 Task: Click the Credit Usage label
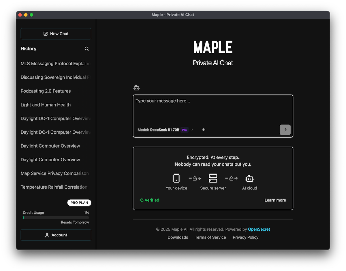click(x=33, y=213)
